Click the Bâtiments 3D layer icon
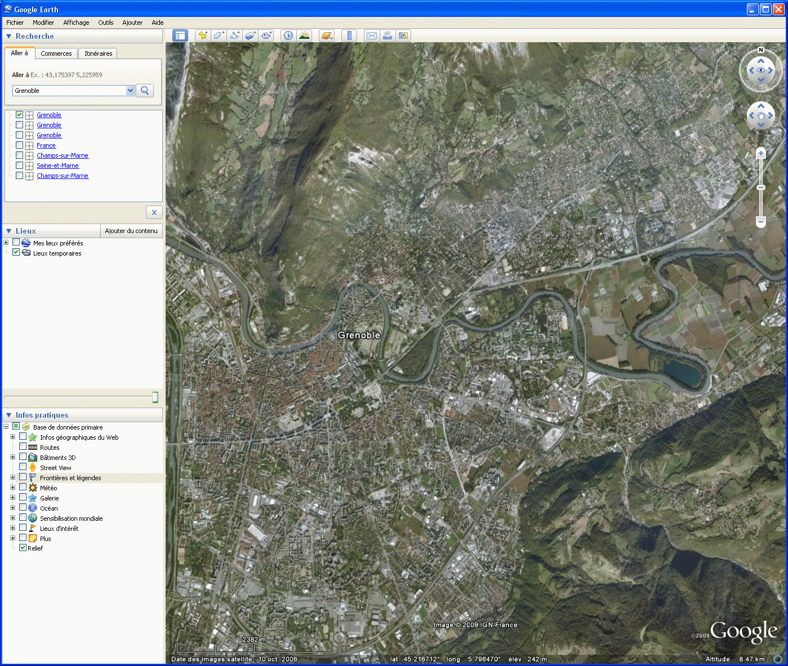Image resolution: width=788 pixels, height=666 pixels. coord(33,457)
